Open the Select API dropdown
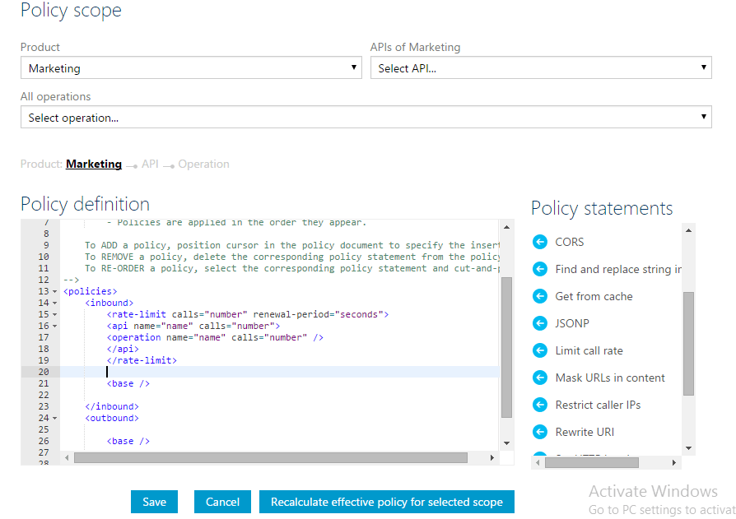The height and width of the screenshot is (519, 736). click(x=540, y=68)
